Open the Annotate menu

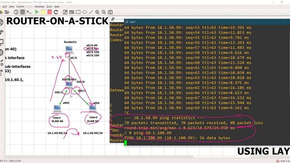(39, 6)
